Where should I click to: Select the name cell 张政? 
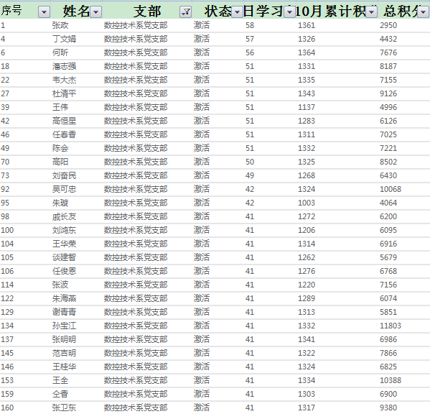tap(60, 26)
